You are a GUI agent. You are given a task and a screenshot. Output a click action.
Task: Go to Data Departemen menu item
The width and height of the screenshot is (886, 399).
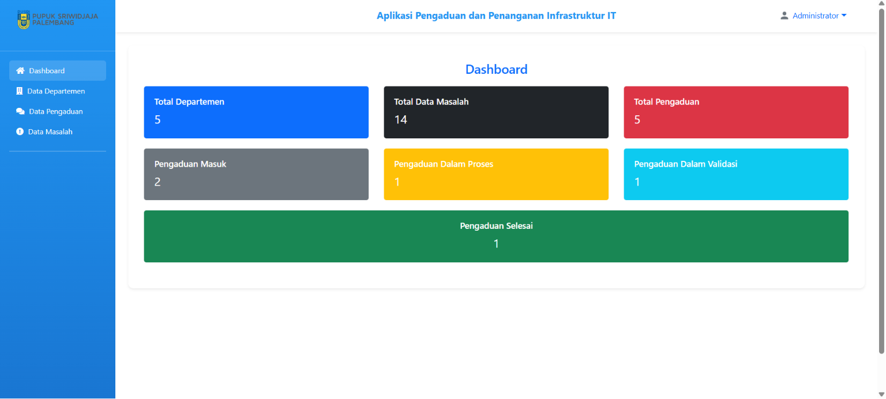[58, 91]
